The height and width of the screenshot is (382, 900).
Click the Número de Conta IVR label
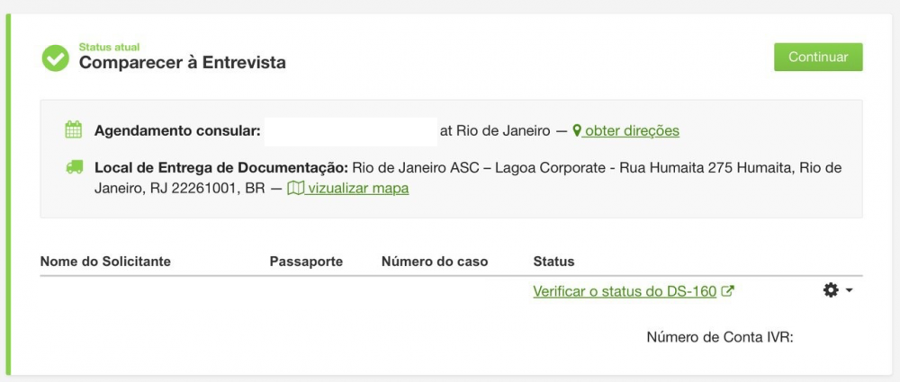(720, 337)
